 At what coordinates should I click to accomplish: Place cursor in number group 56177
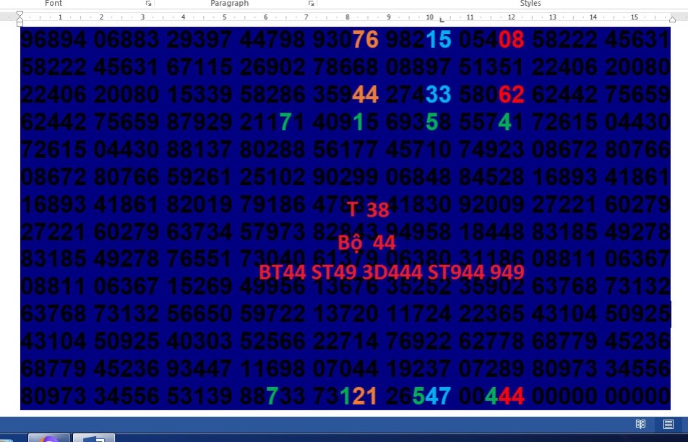(345, 149)
